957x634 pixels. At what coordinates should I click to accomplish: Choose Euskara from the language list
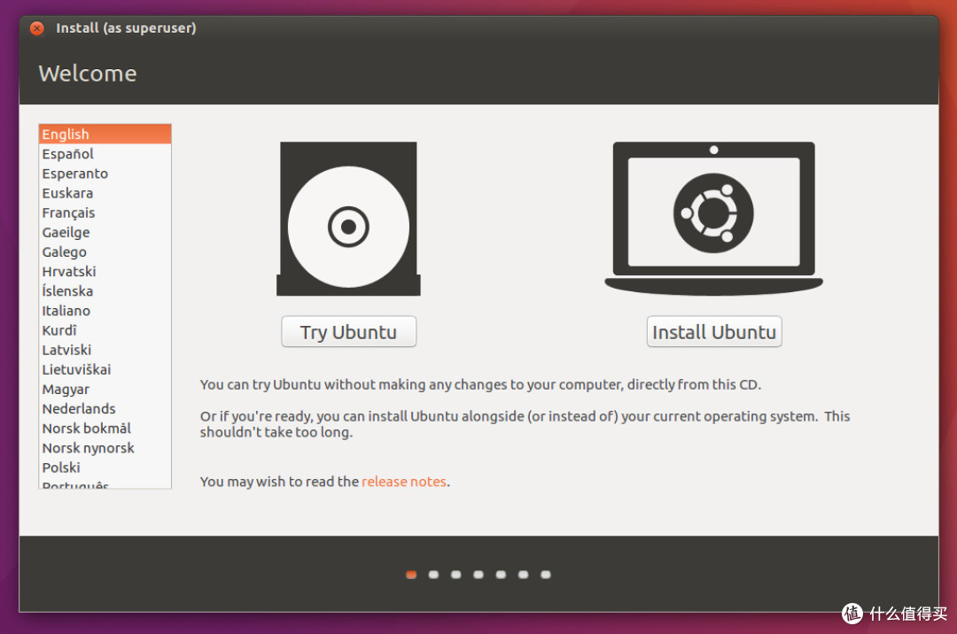[105, 193]
